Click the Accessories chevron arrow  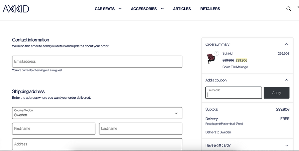point(162,9)
